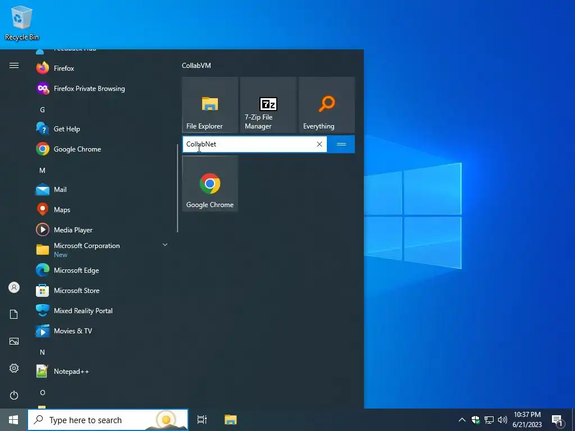Open the user account icon

[x=14, y=287]
